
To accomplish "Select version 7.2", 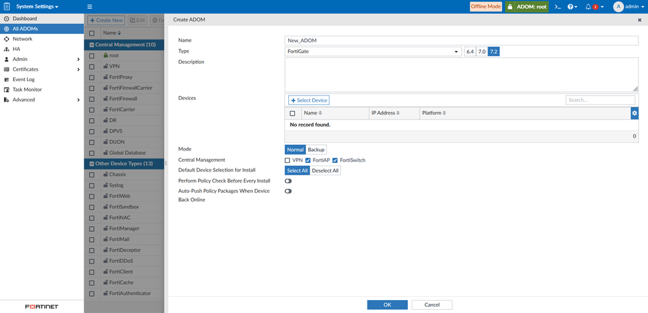I will tap(494, 52).
